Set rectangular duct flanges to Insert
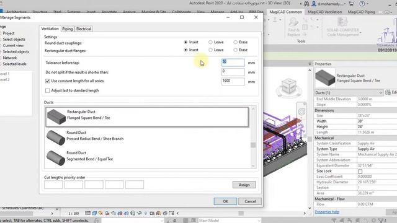 tap(185, 50)
